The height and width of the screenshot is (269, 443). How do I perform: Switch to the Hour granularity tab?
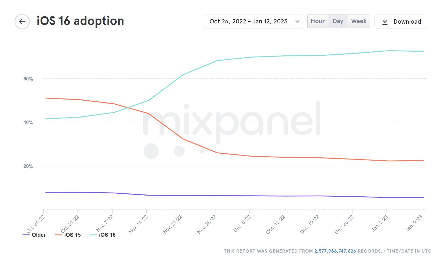point(317,21)
